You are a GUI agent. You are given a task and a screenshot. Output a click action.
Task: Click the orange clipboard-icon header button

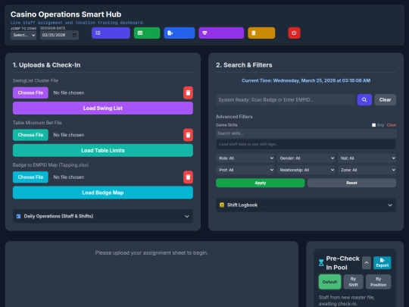click(x=261, y=33)
